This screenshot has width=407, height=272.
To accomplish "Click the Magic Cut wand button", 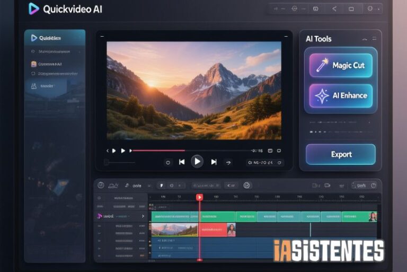I will (341, 65).
